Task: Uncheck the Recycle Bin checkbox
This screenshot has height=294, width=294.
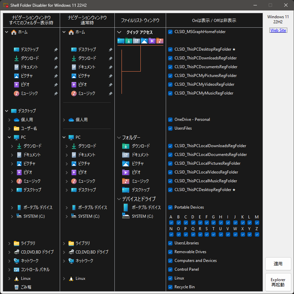Action: point(170,287)
